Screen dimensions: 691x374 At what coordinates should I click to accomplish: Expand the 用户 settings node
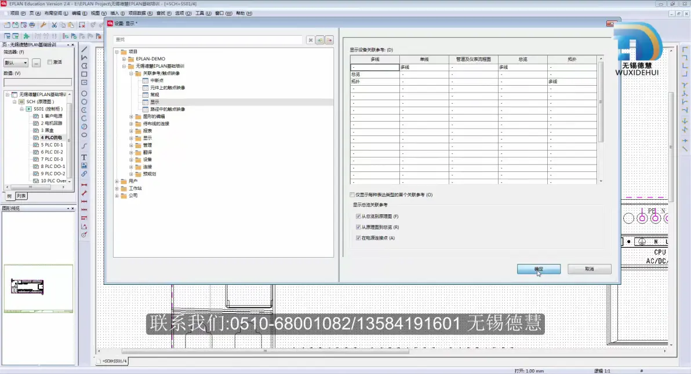[x=117, y=181]
